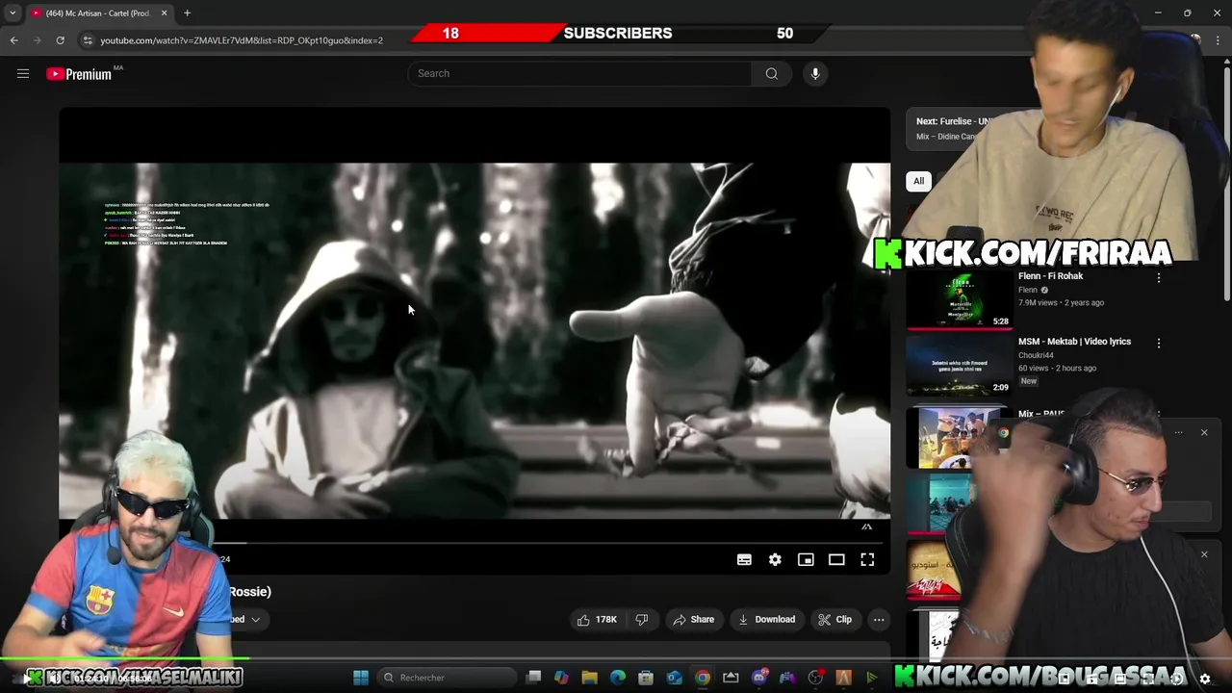
Task: Close the lower notification popup
Action: click(x=1204, y=554)
